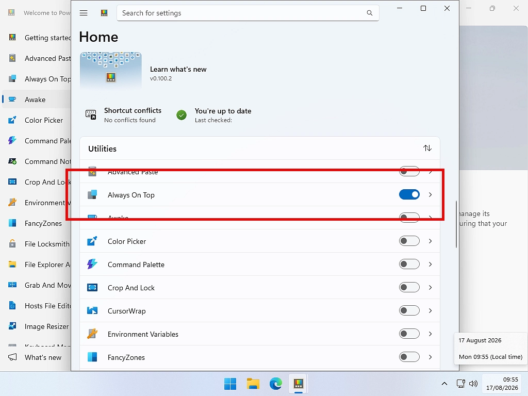Click the search magnifier icon
The image size is (528, 396).
369,13
